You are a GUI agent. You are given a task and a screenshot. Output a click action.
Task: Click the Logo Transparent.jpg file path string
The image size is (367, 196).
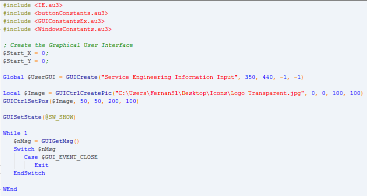point(210,93)
